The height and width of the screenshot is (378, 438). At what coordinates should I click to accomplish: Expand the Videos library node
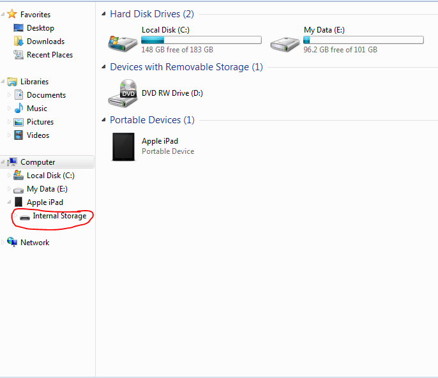click(9, 135)
